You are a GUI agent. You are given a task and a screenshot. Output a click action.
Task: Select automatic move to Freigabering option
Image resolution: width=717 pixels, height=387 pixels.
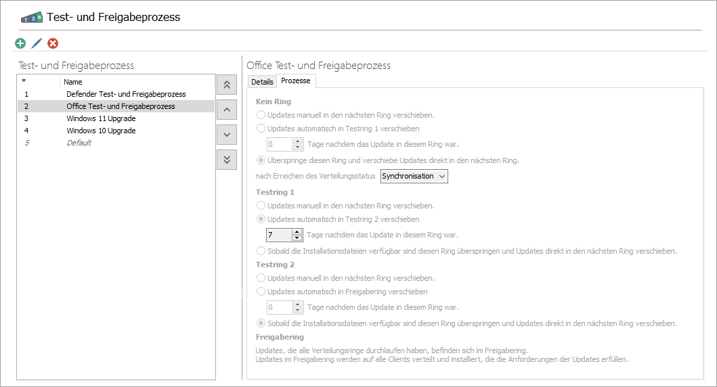pos(261,292)
